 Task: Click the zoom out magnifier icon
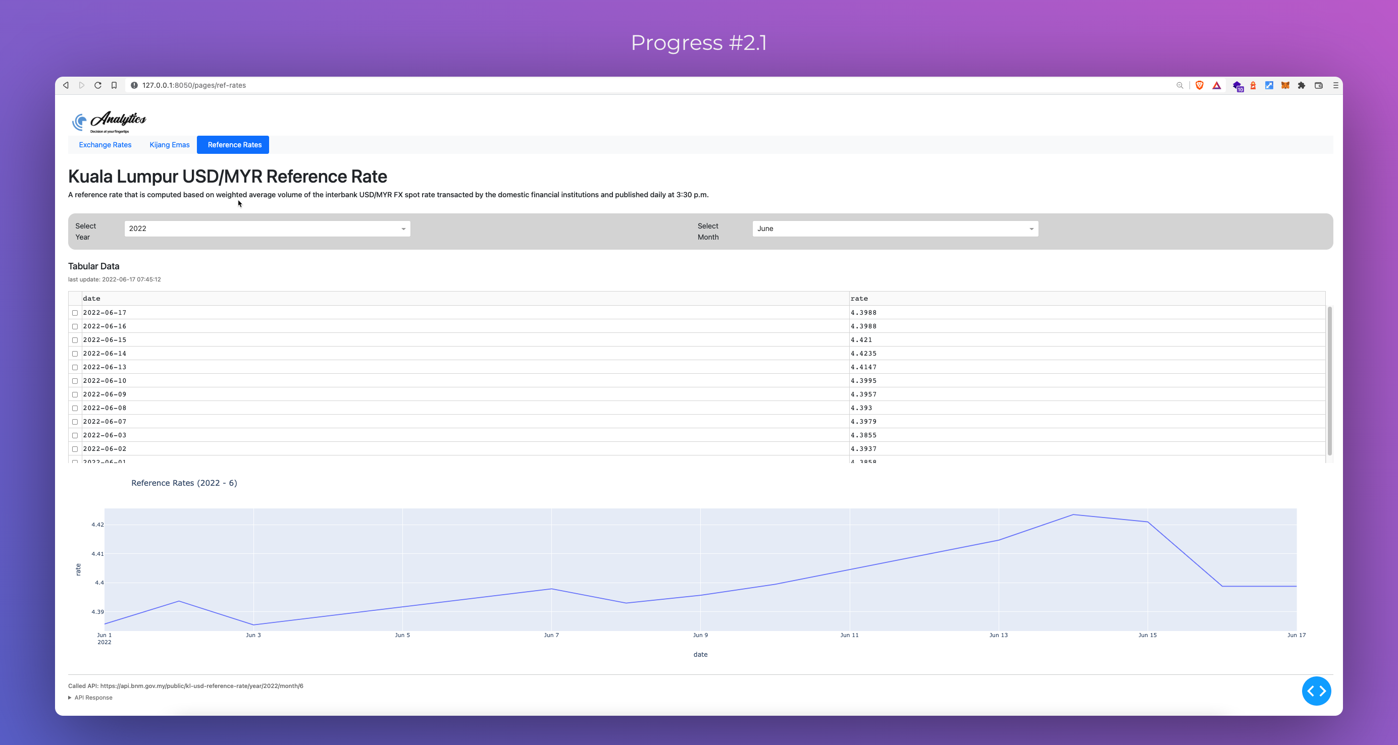click(1179, 85)
